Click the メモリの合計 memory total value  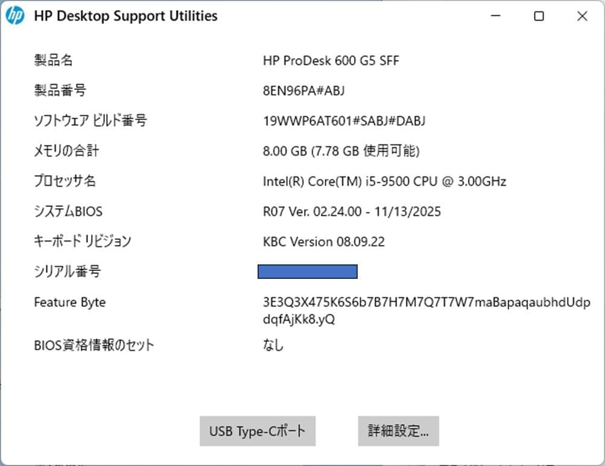coord(342,151)
